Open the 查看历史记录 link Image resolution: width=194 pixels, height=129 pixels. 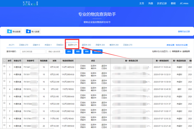point(184,32)
